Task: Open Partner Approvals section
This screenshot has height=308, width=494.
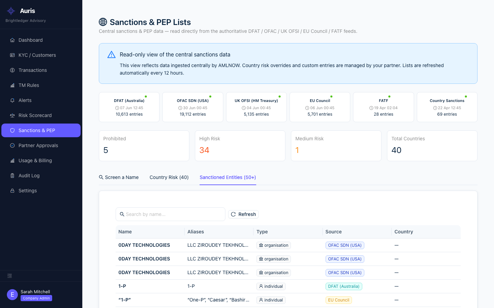Action: pos(41,145)
